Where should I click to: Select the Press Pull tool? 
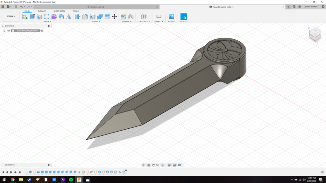(x=78, y=17)
